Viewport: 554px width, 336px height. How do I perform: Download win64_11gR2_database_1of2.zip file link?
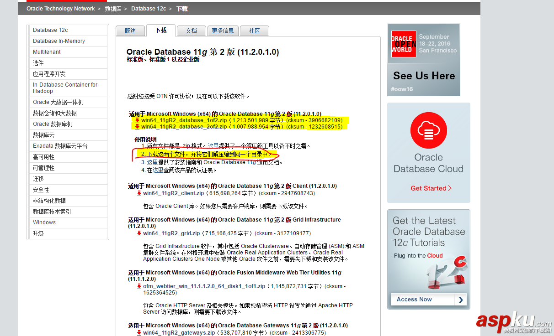[184, 120]
